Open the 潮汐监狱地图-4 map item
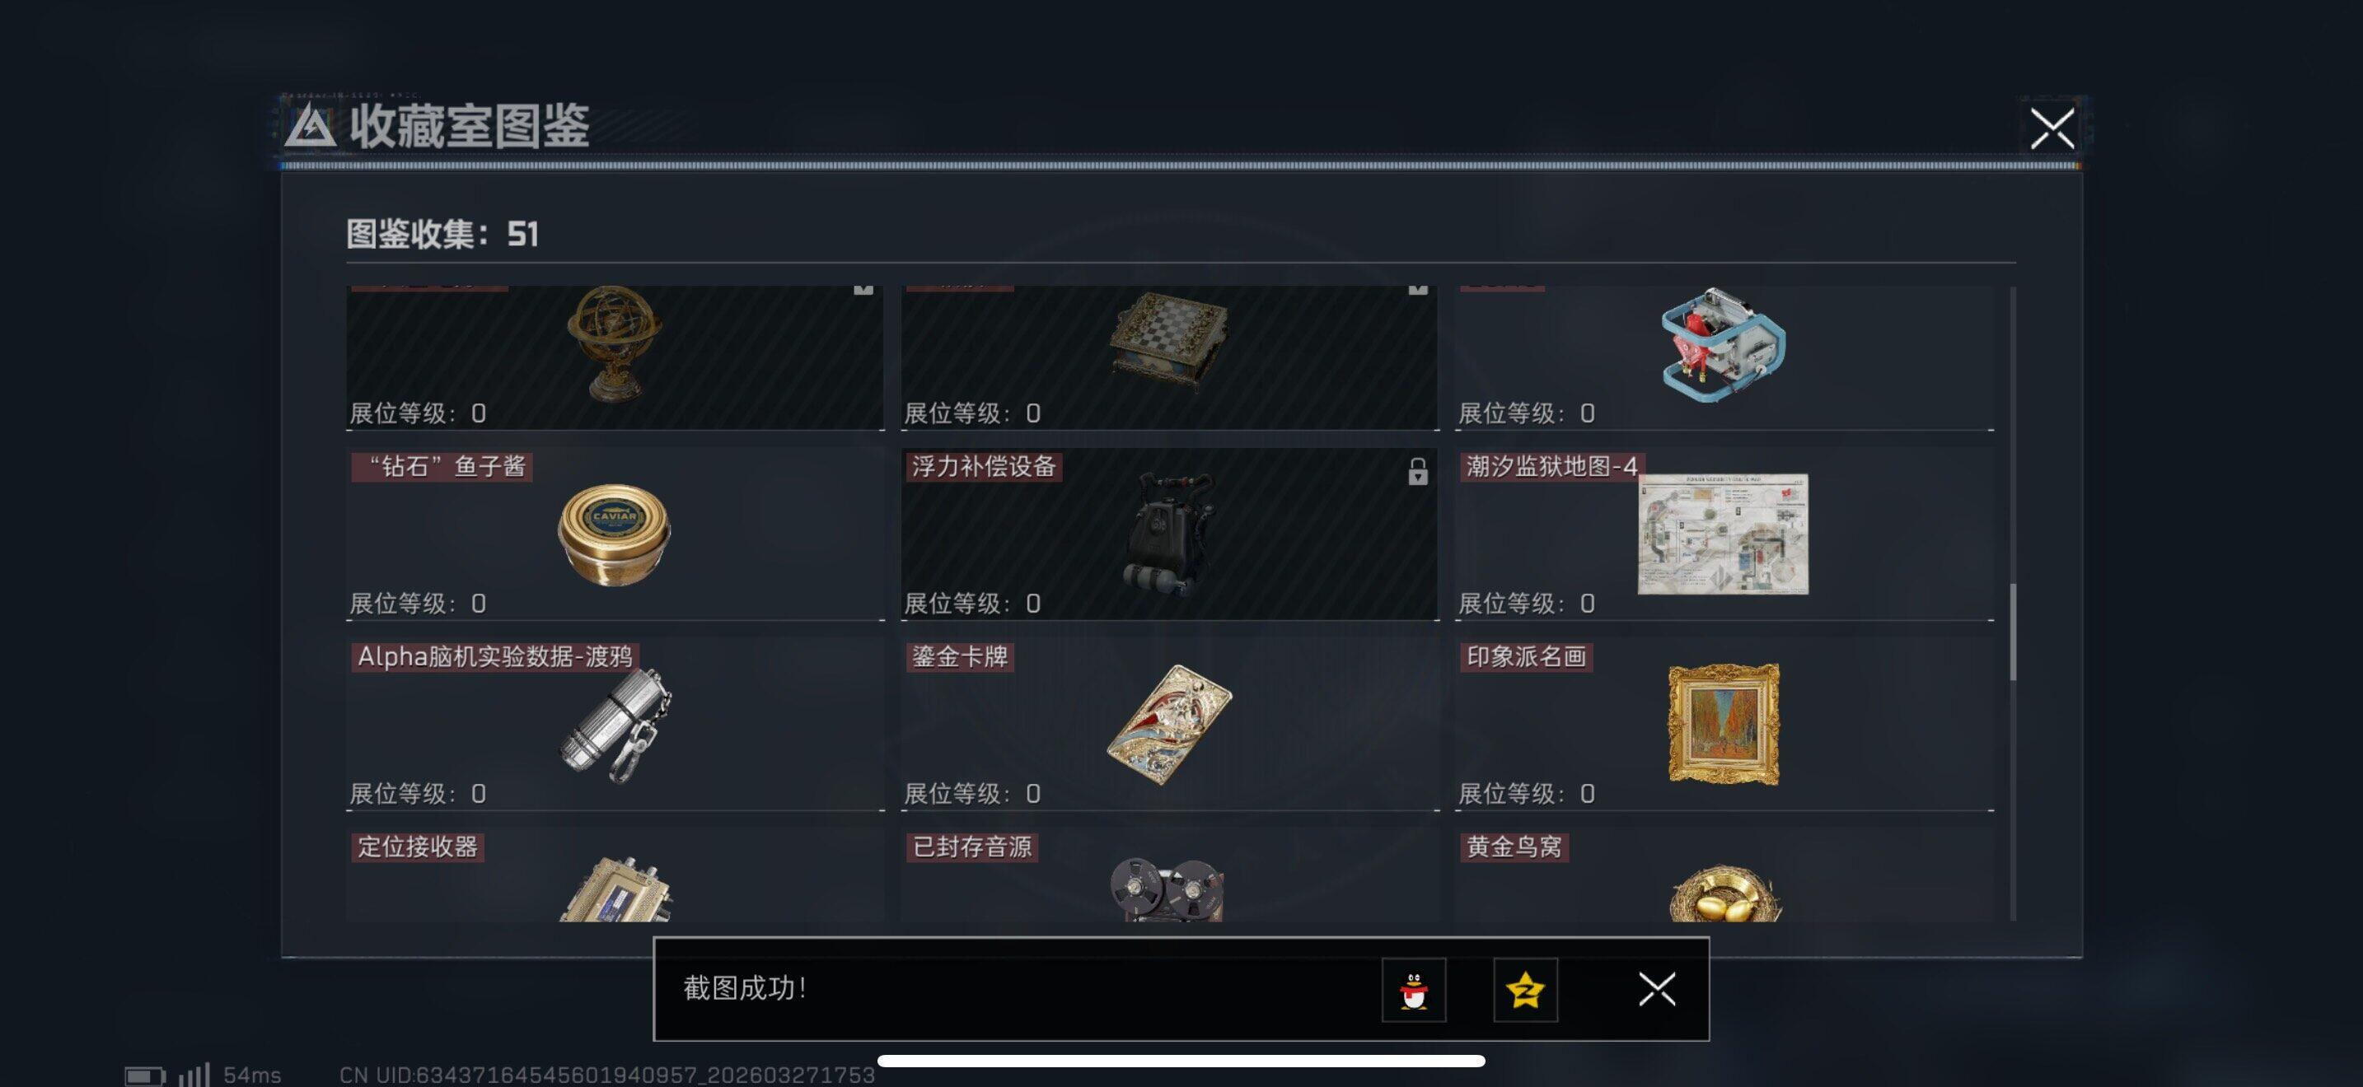The height and width of the screenshot is (1087, 2363). pos(1724,534)
